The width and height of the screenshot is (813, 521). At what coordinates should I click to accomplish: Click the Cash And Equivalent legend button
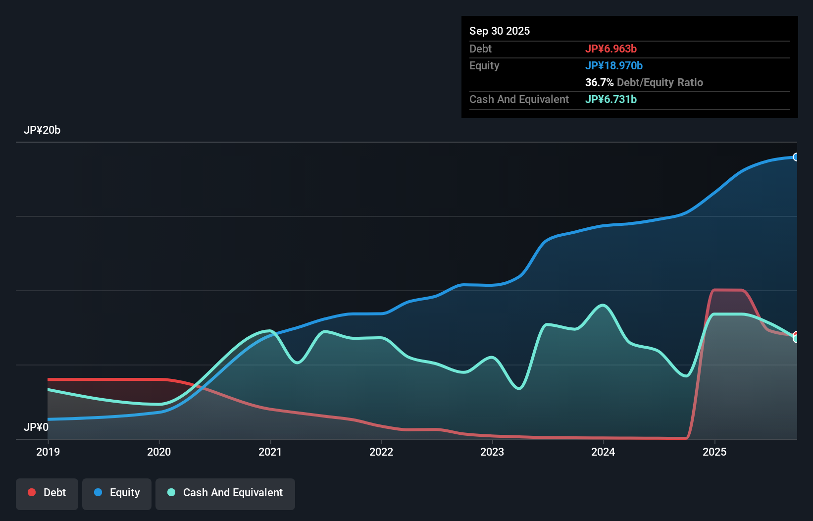click(225, 493)
